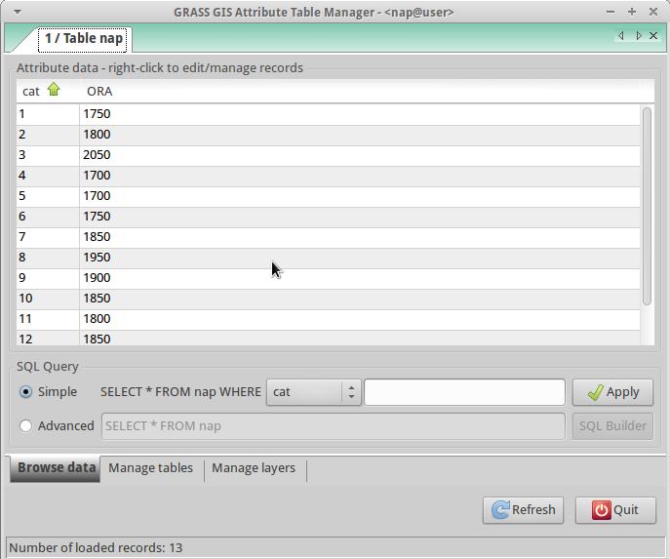Select row with cat 12
670x559 pixels.
tap(328, 339)
